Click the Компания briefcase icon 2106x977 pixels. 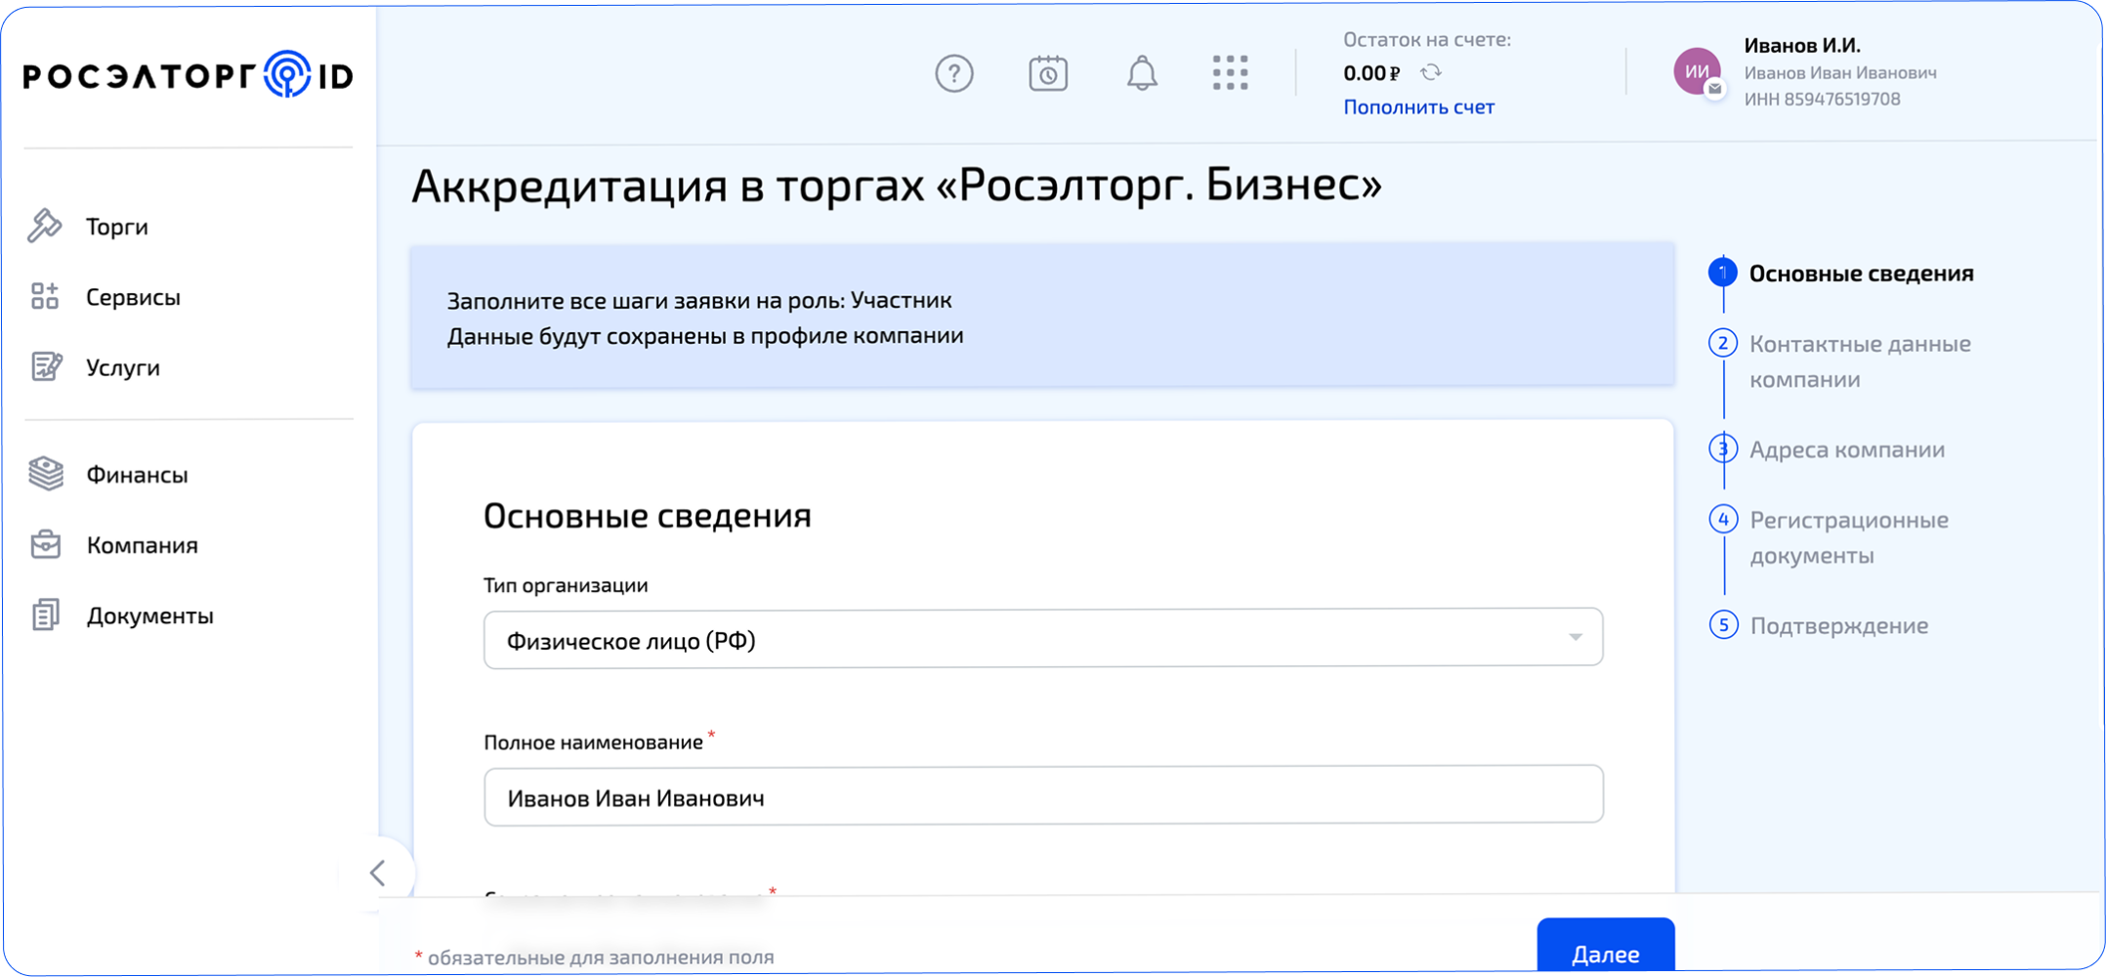coord(46,544)
